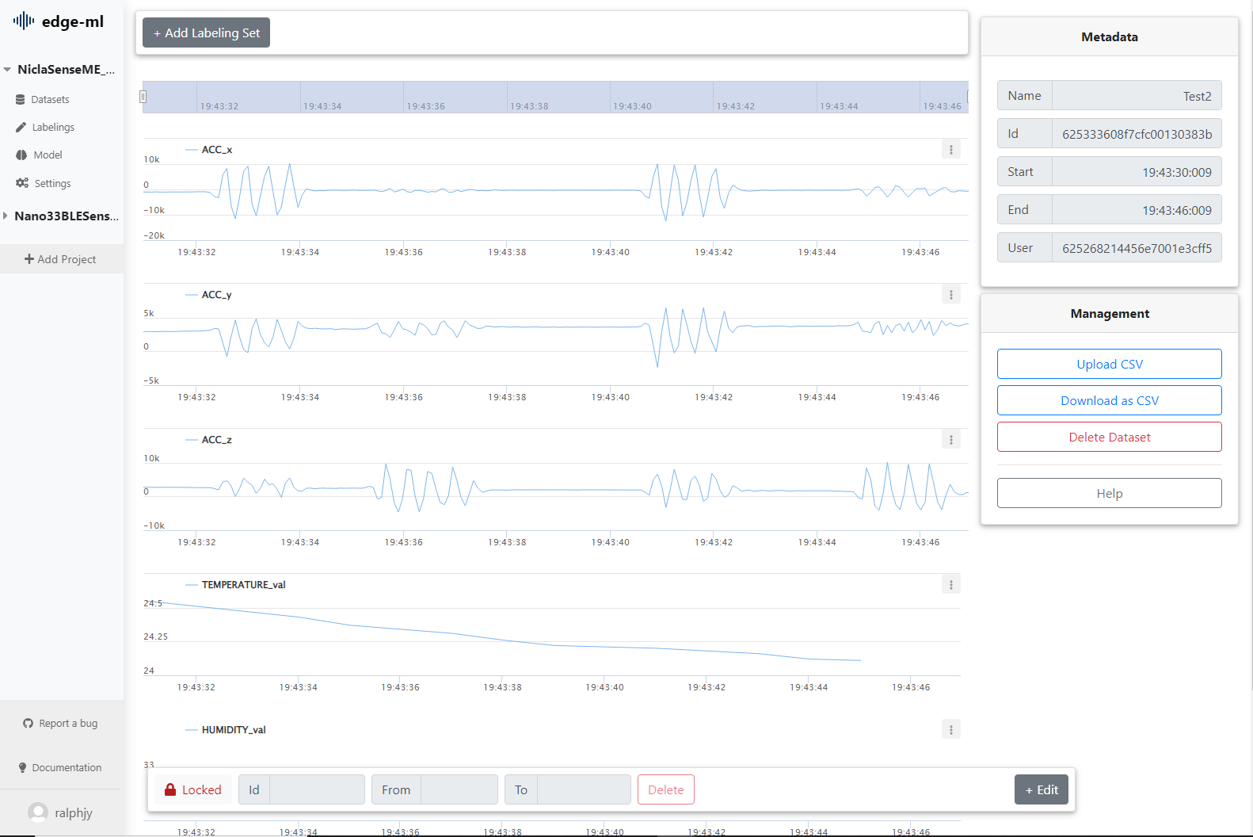This screenshot has height=837, width=1253.
Task: Click the Add Labeling Set button
Action: tap(206, 32)
